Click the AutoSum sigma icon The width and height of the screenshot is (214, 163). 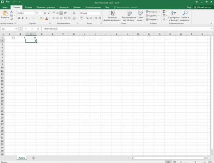pyautogui.click(x=164, y=12)
